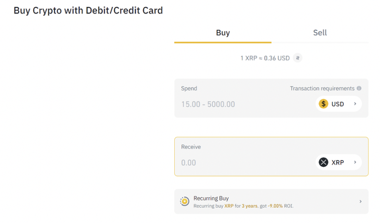Click the Recurring Buy circular icon
This screenshot has width=380, height=223.
click(x=184, y=201)
